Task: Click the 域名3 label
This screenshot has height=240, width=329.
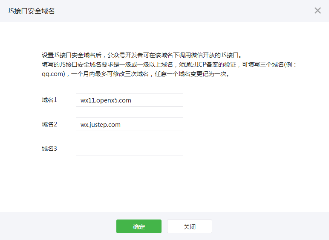Action: pos(49,149)
